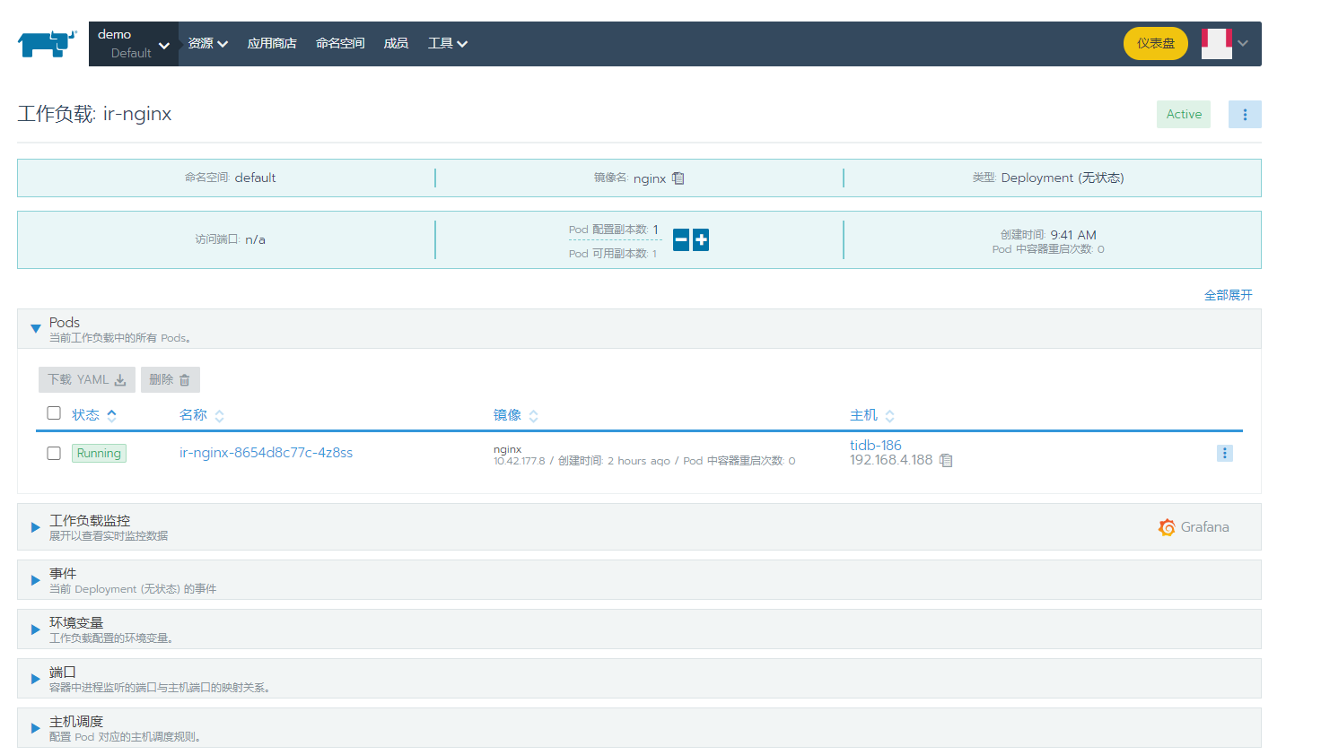This screenshot has width=1321, height=755.
Task: Click the Rancher cow logo
Action: (x=47, y=43)
